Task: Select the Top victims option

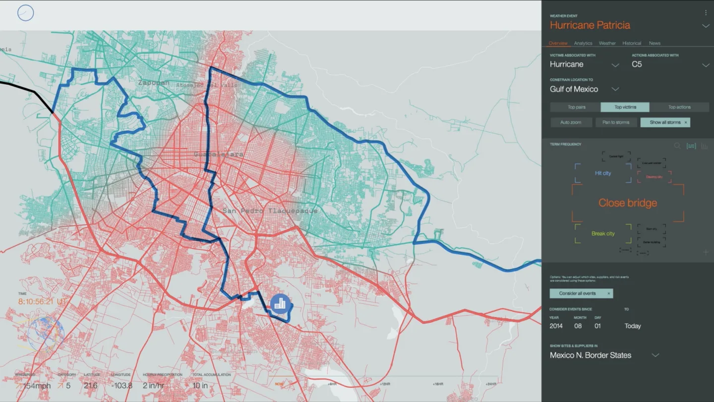Action: click(625, 107)
